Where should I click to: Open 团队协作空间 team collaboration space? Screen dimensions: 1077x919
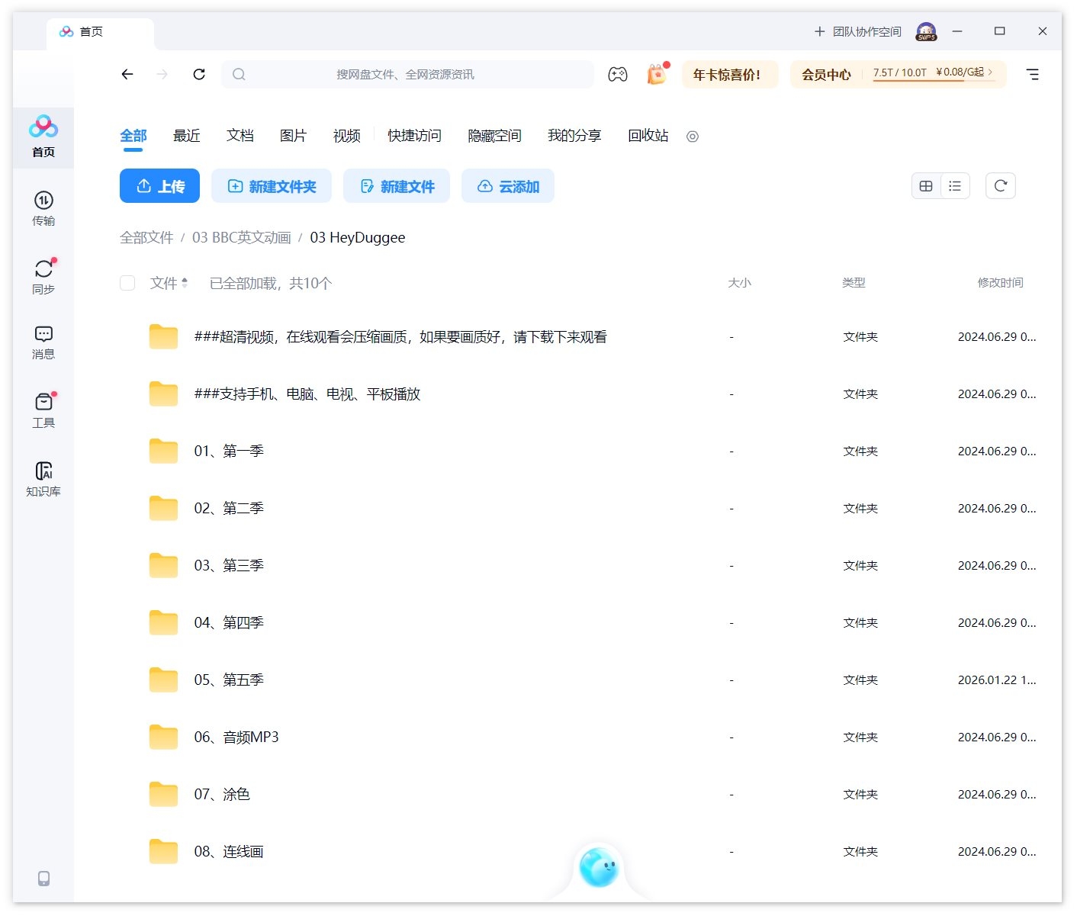click(x=857, y=31)
